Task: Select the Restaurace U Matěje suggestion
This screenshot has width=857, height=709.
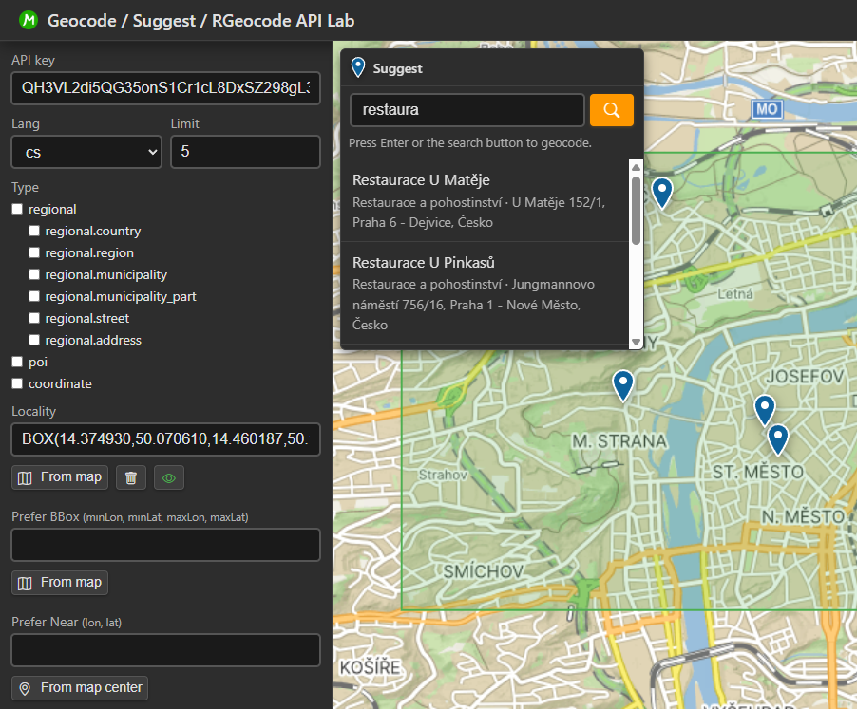Action: click(x=485, y=200)
